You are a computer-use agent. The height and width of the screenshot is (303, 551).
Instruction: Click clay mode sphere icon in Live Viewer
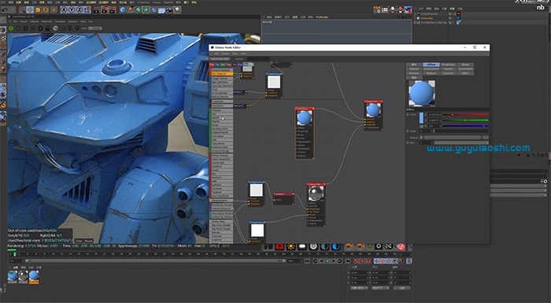pos(55,28)
